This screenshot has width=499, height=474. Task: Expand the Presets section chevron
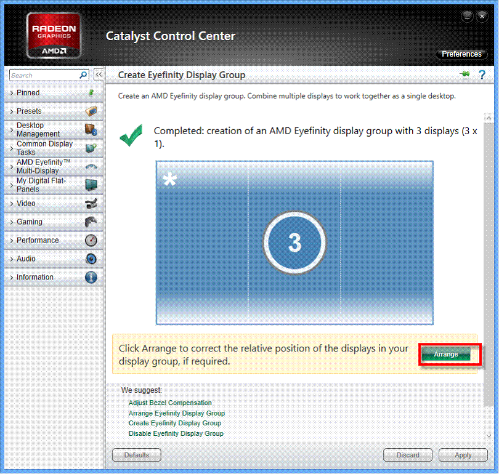12,111
